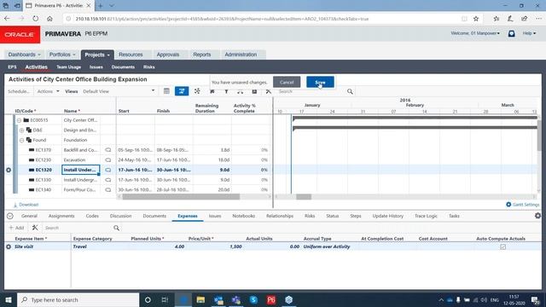Select the activity network view icon

pos(197,91)
